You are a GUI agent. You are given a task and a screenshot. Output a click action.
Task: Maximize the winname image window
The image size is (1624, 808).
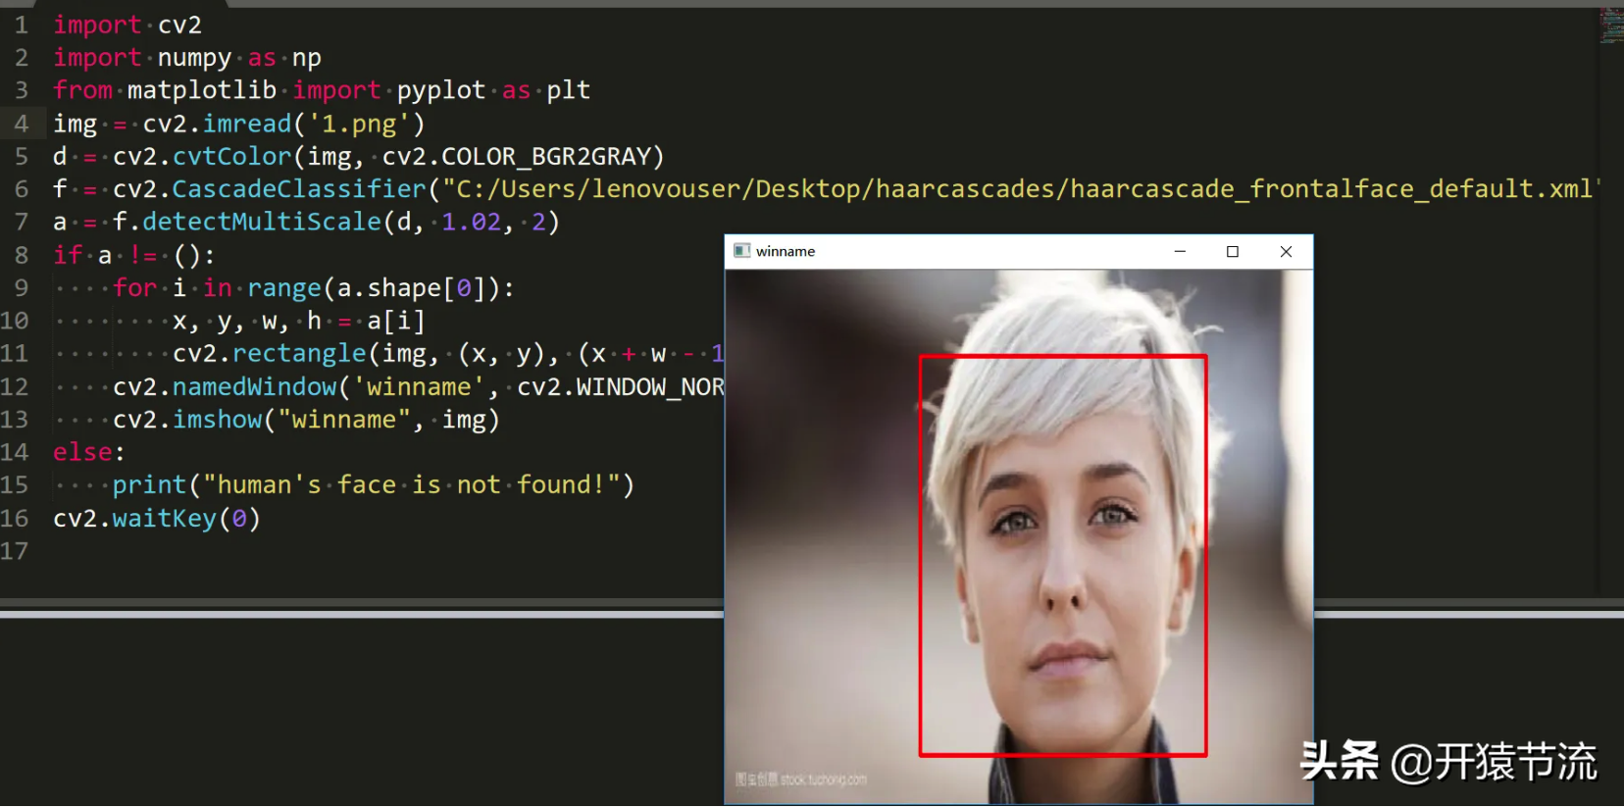[1233, 252]
